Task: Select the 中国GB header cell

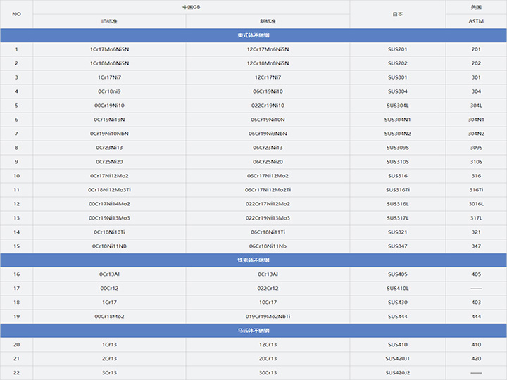Action: click(x=192, y=7)
